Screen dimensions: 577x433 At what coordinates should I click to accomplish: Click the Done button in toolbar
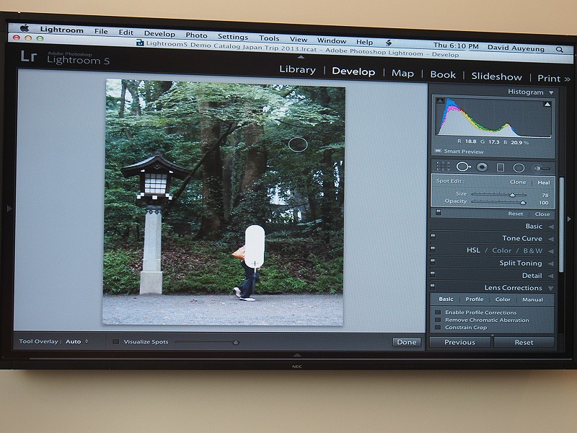pos(407,342)
